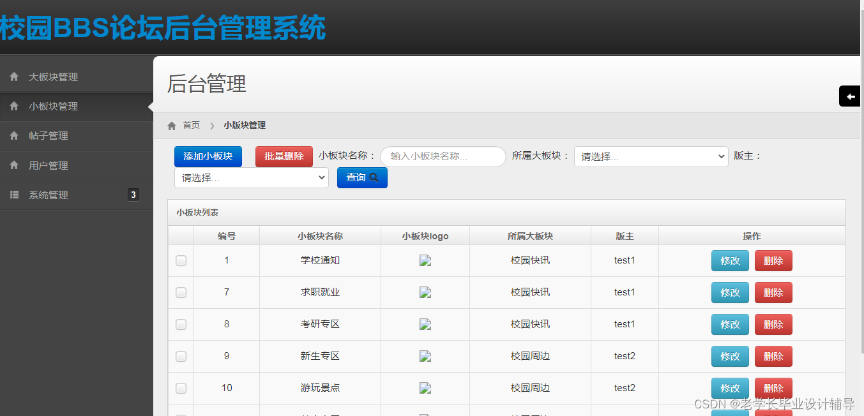Click the list icon next to 系统管理
Image resolution: width=864 pixels, height=416 pixels.
click(14, 195)
